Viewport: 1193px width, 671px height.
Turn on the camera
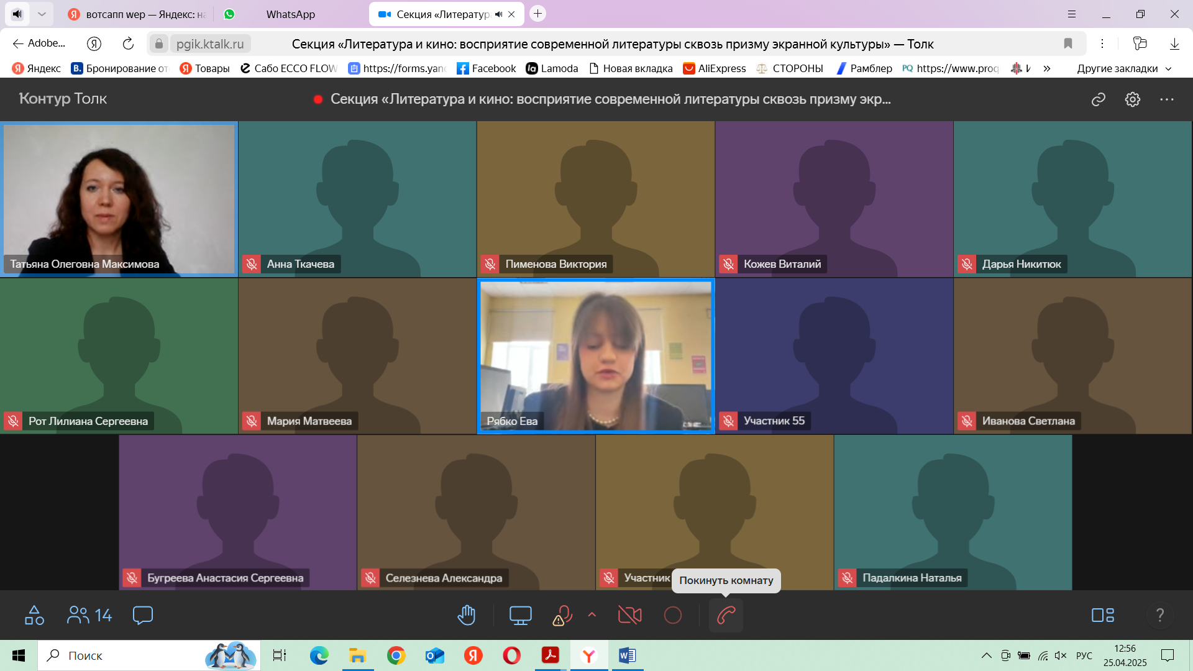629,615
